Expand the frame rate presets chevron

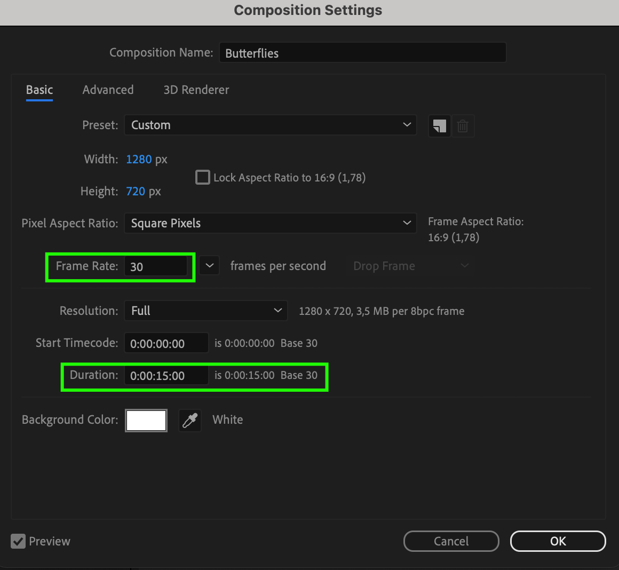pyautogui.click(x=209, y=266)
